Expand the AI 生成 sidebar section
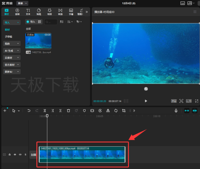Image resolution: width=200 pixels, height=169 pixels. coord(12,51)
